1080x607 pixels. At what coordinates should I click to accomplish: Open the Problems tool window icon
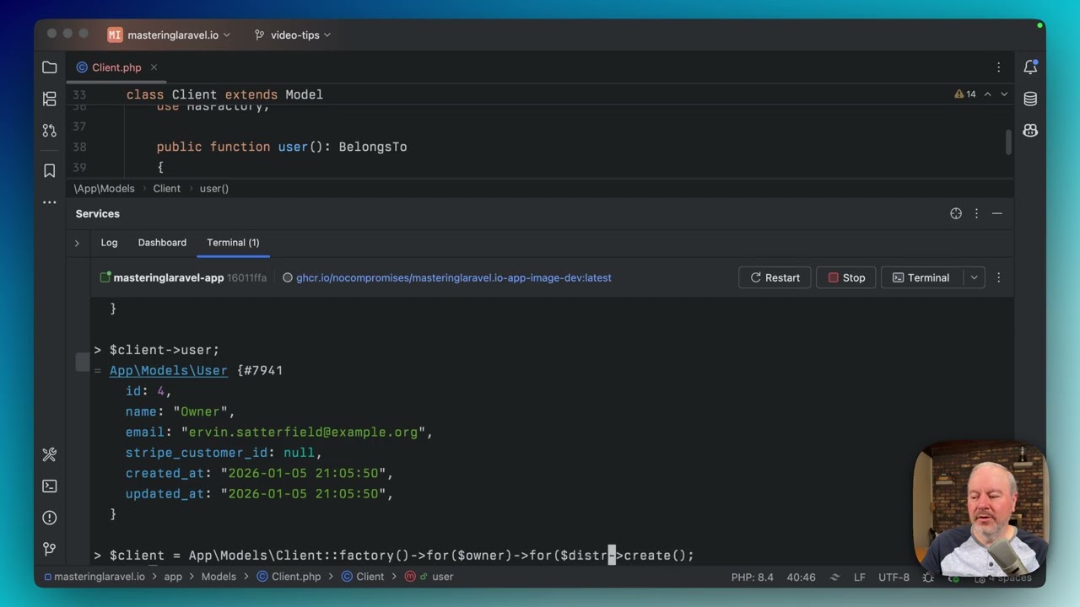pyautogui.click(x=50, y=518)
